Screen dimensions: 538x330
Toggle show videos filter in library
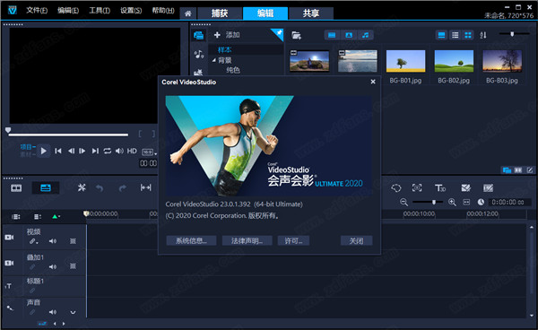click(332, 35)
